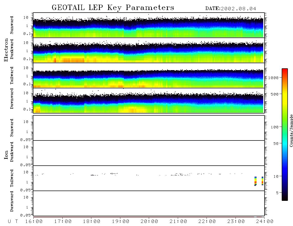Select the 50 tick label on the color bar

(x=276, y=144)
